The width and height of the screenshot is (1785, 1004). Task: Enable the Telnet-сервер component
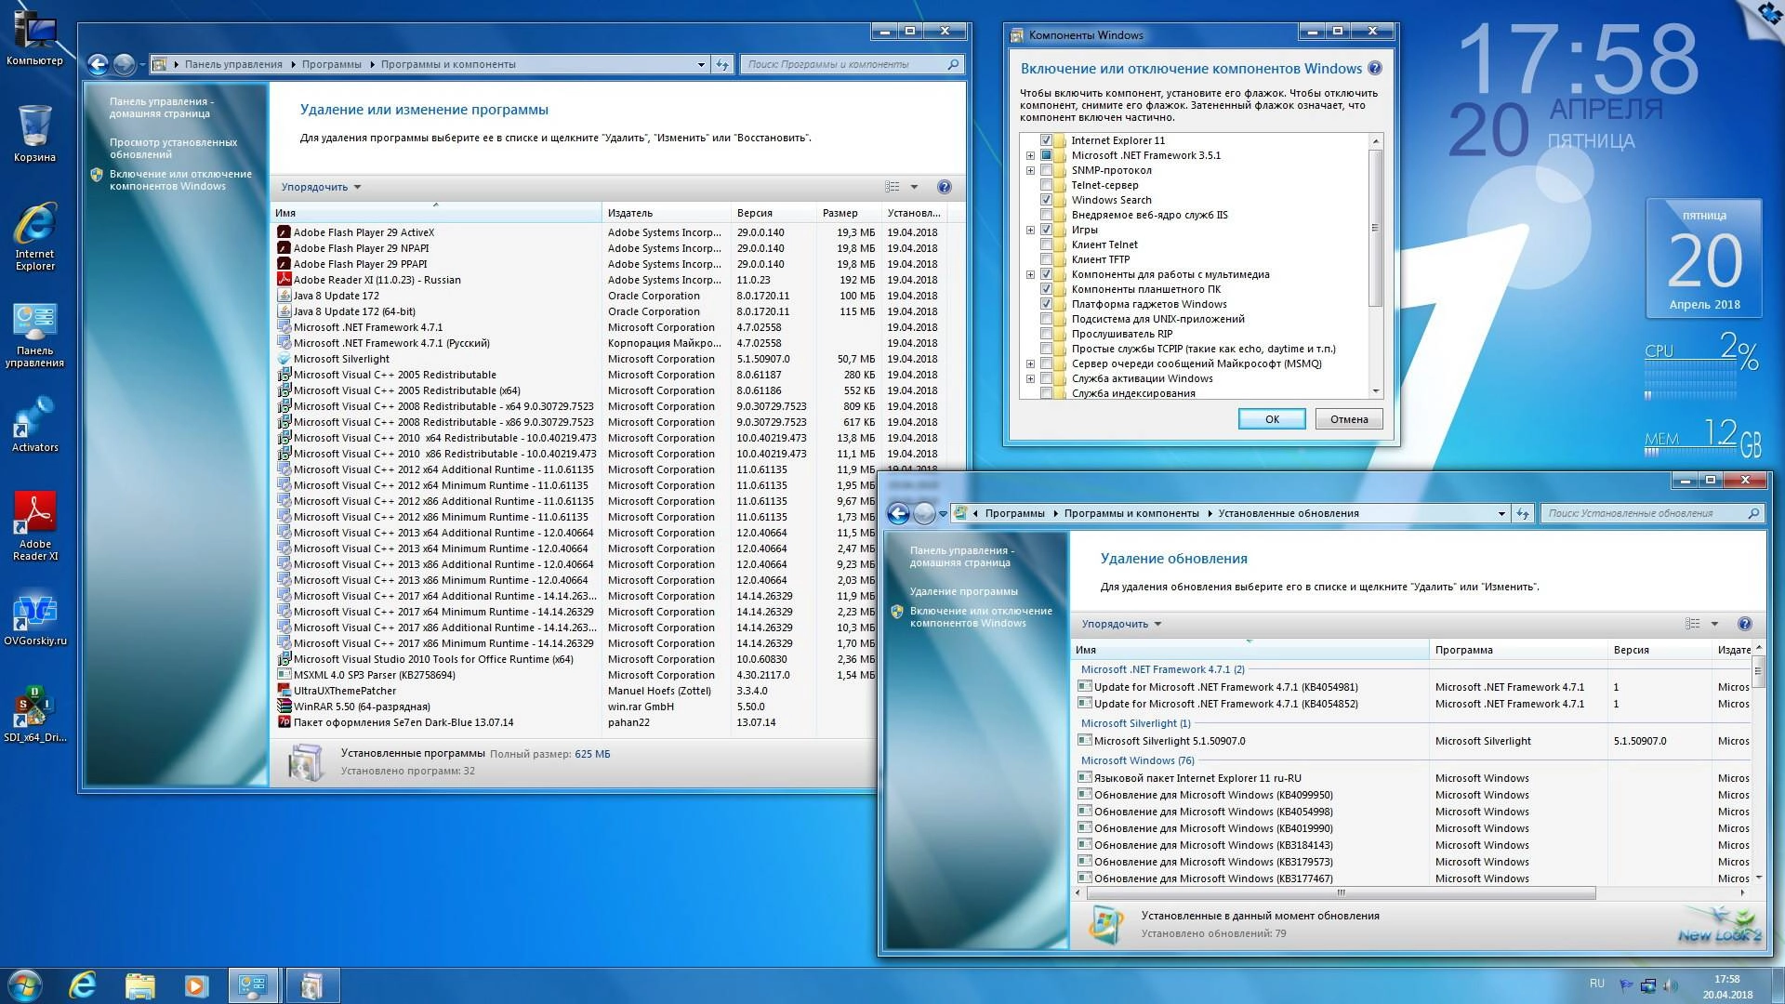(1048, 185)
